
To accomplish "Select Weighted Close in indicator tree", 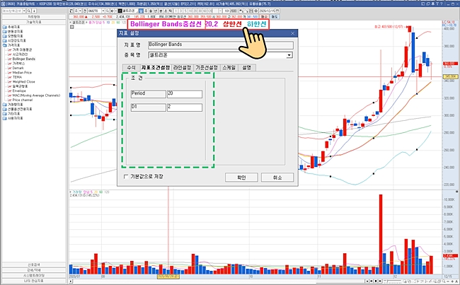I will (23, 82).
